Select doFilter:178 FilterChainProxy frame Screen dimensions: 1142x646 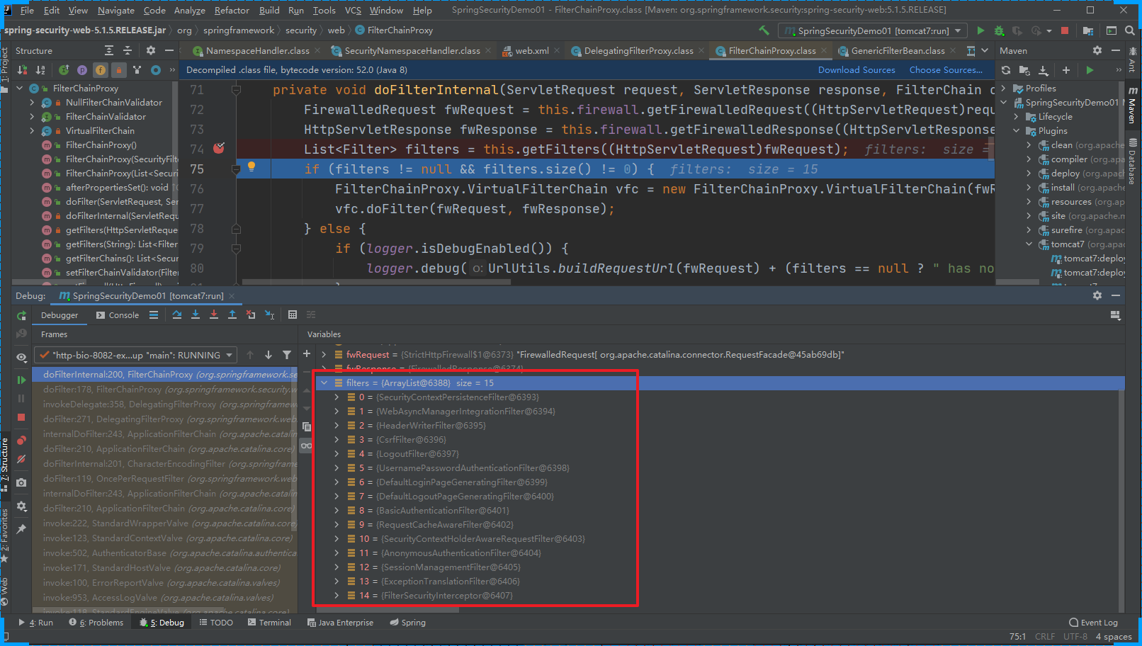coord(165,390)
